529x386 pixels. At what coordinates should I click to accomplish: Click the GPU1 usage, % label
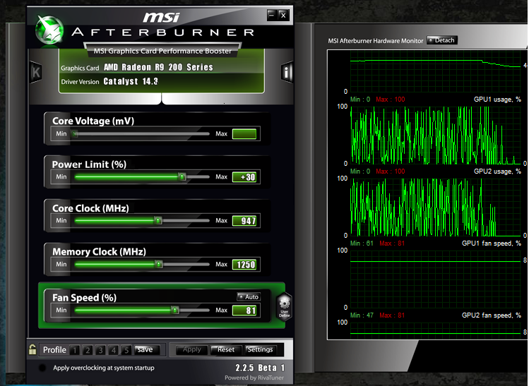[497, 99]
